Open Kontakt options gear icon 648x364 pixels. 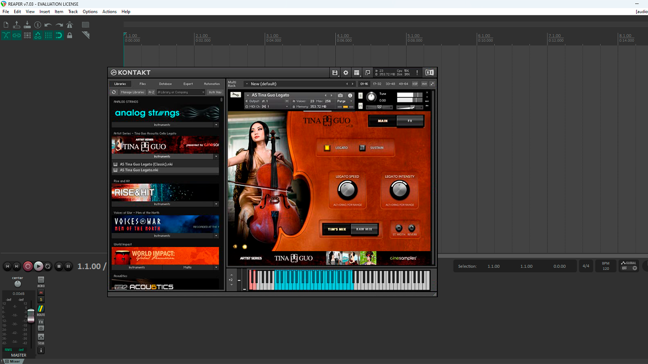point(346,73)
